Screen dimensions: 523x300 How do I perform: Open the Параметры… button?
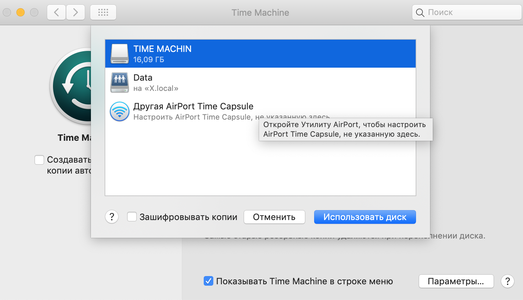(456, 281)
